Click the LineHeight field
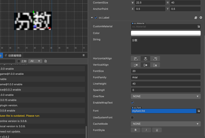 (166, 84)
